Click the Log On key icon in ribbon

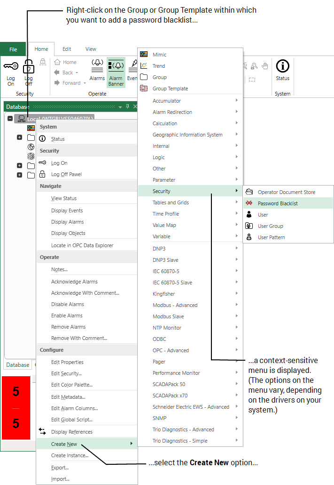[x=11, y=66]
